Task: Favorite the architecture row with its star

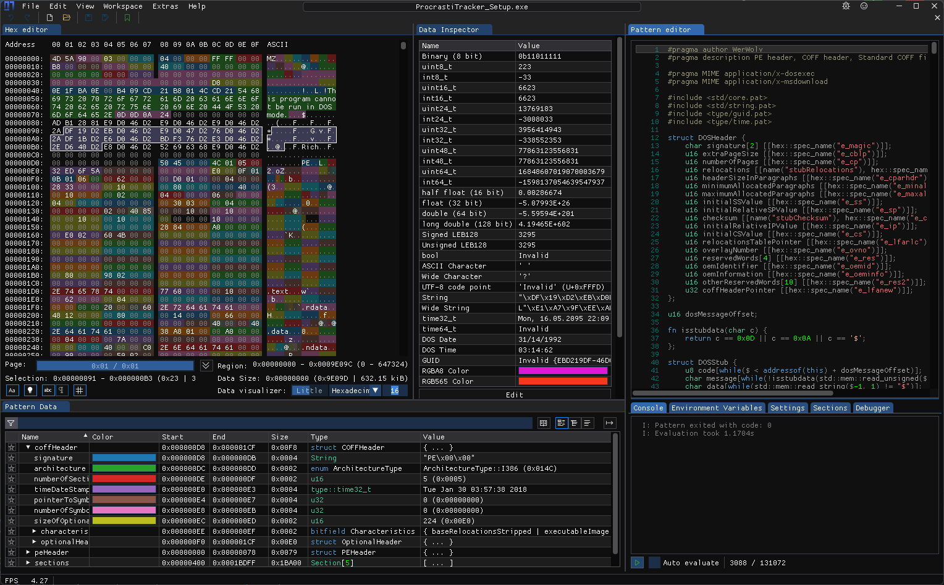Action: pos(11,468)
